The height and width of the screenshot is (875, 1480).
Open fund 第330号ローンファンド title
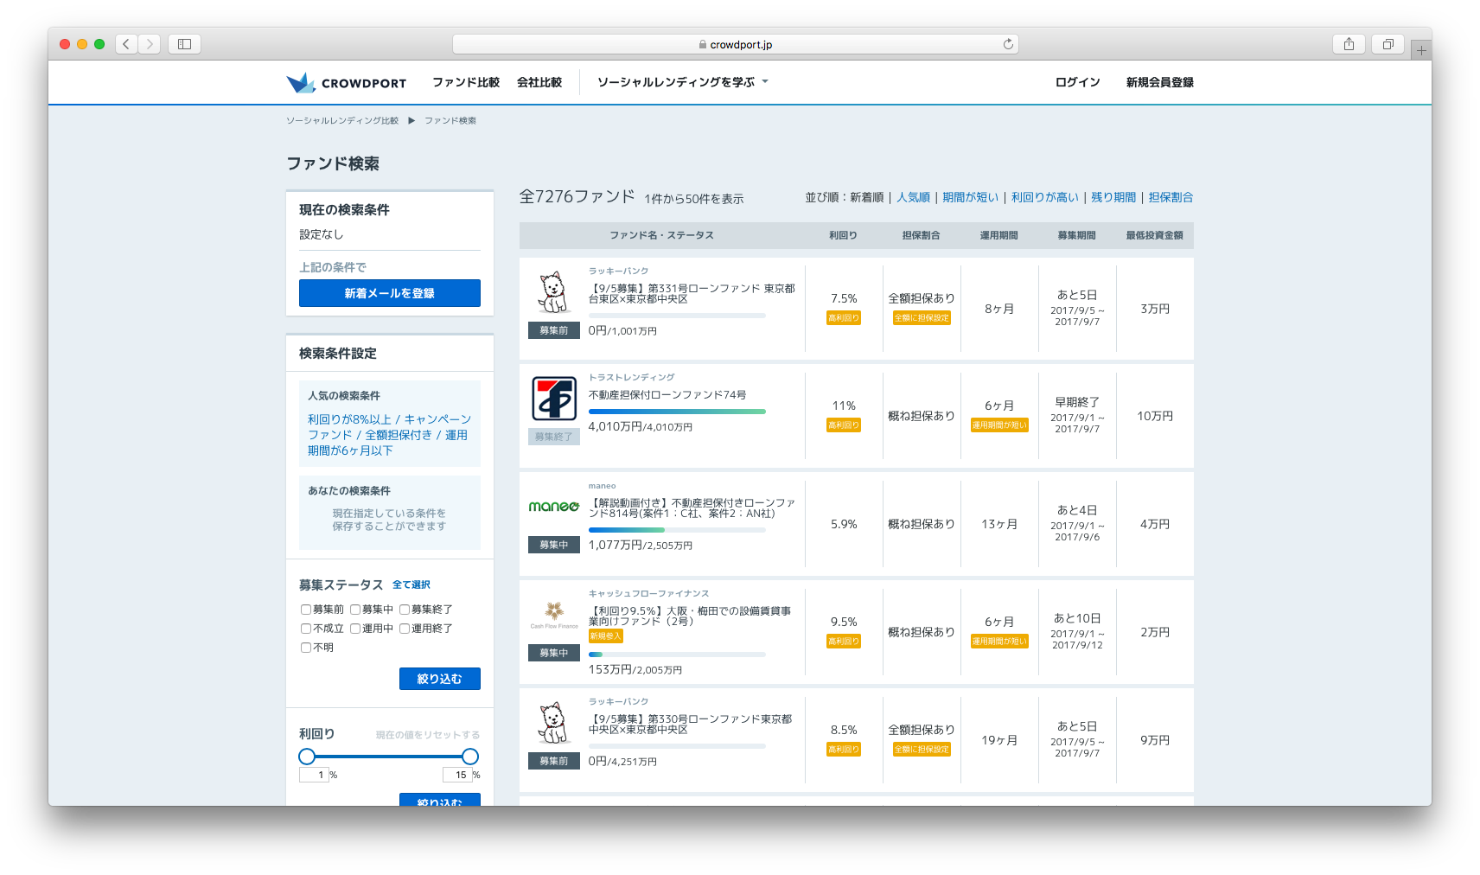pos(690,725)
